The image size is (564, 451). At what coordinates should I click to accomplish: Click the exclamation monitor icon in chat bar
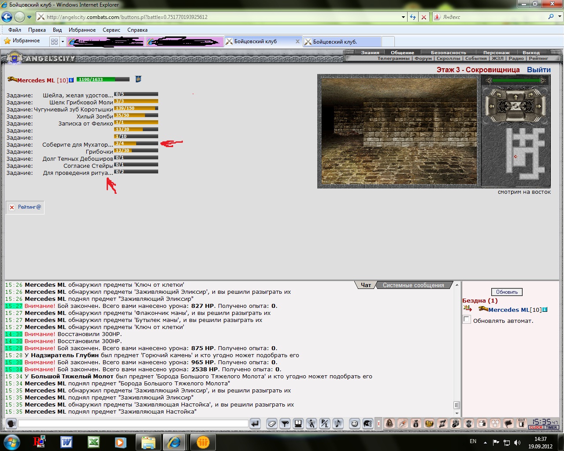tap(298, 424)
